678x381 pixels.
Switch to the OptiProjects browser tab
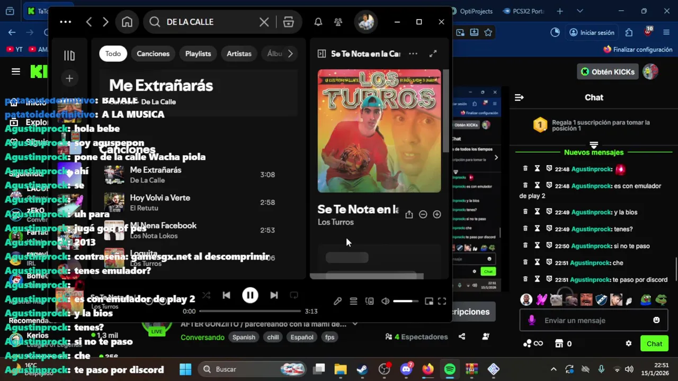(471, 11)
